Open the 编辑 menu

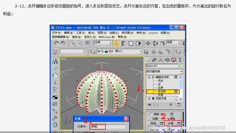(x=69, y=33)
